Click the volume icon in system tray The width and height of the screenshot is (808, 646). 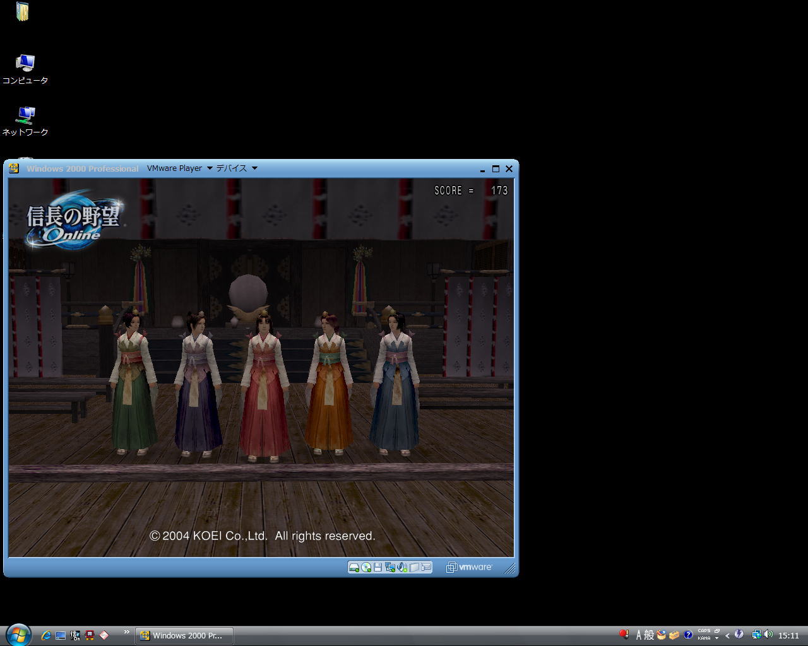pyautogui.click(x=768, y=635)
